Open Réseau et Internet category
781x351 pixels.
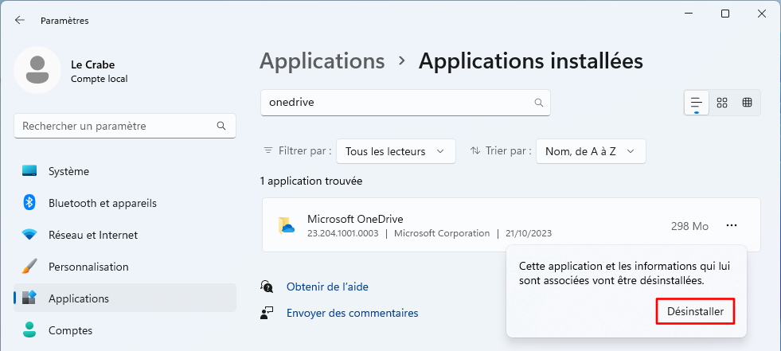(x=125, y=235)
